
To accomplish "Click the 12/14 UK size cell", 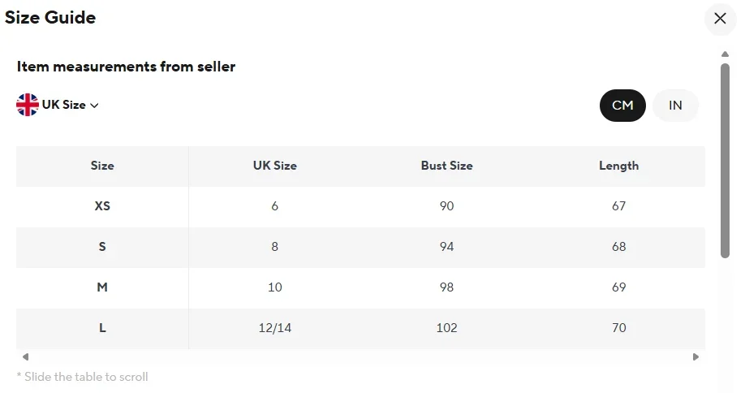I will 275,328.
